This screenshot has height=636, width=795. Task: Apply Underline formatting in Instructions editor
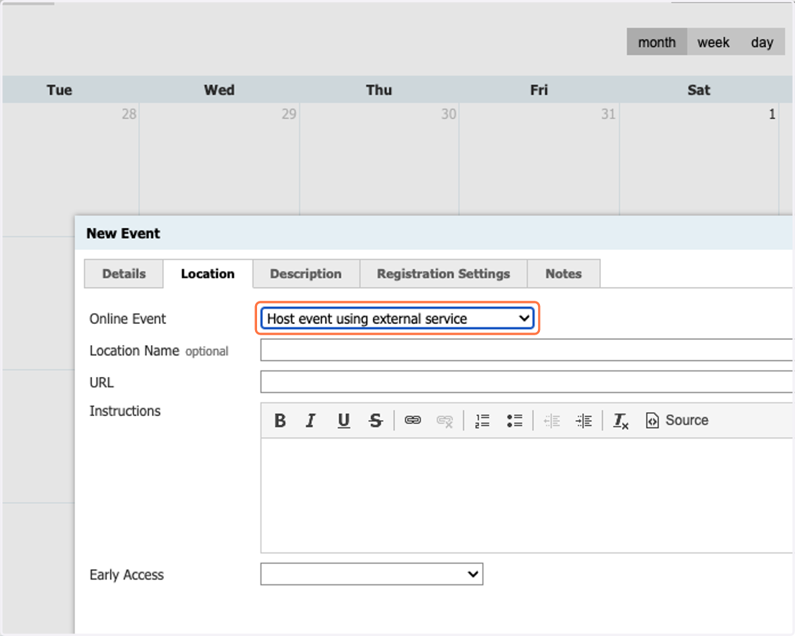(343, 420)
